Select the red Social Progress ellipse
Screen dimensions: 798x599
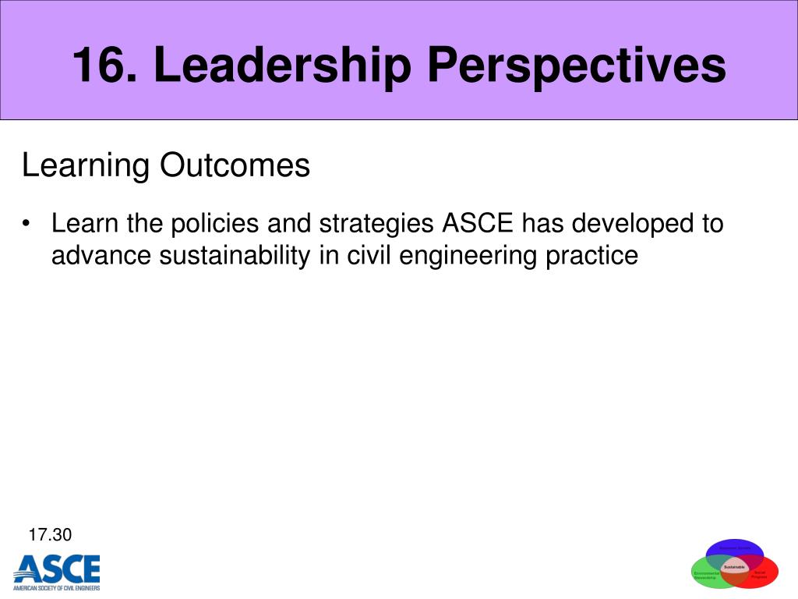click(x=765, y=573)
